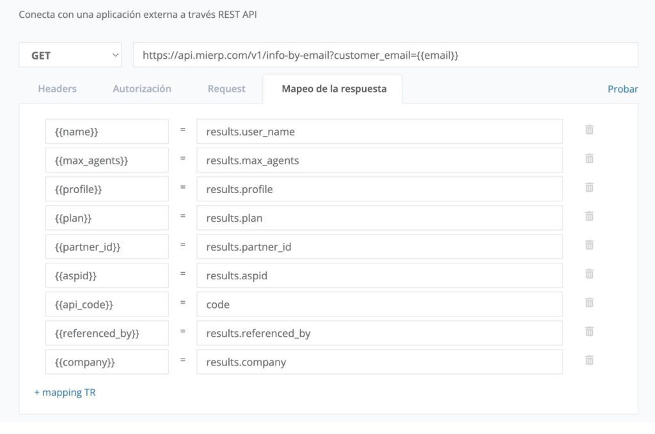Remove the {{aspid}} mapping via trash icon

(589, 274)
